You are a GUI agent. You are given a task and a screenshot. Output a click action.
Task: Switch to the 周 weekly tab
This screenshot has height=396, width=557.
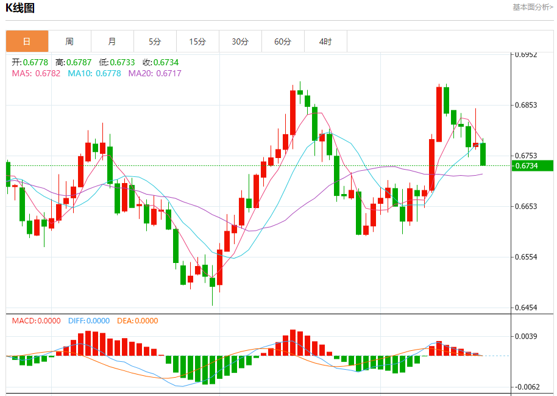point(69,41)
